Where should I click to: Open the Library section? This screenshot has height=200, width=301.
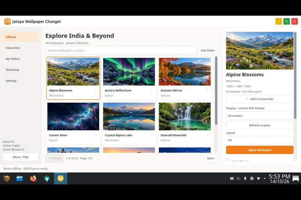click(21, 37)
